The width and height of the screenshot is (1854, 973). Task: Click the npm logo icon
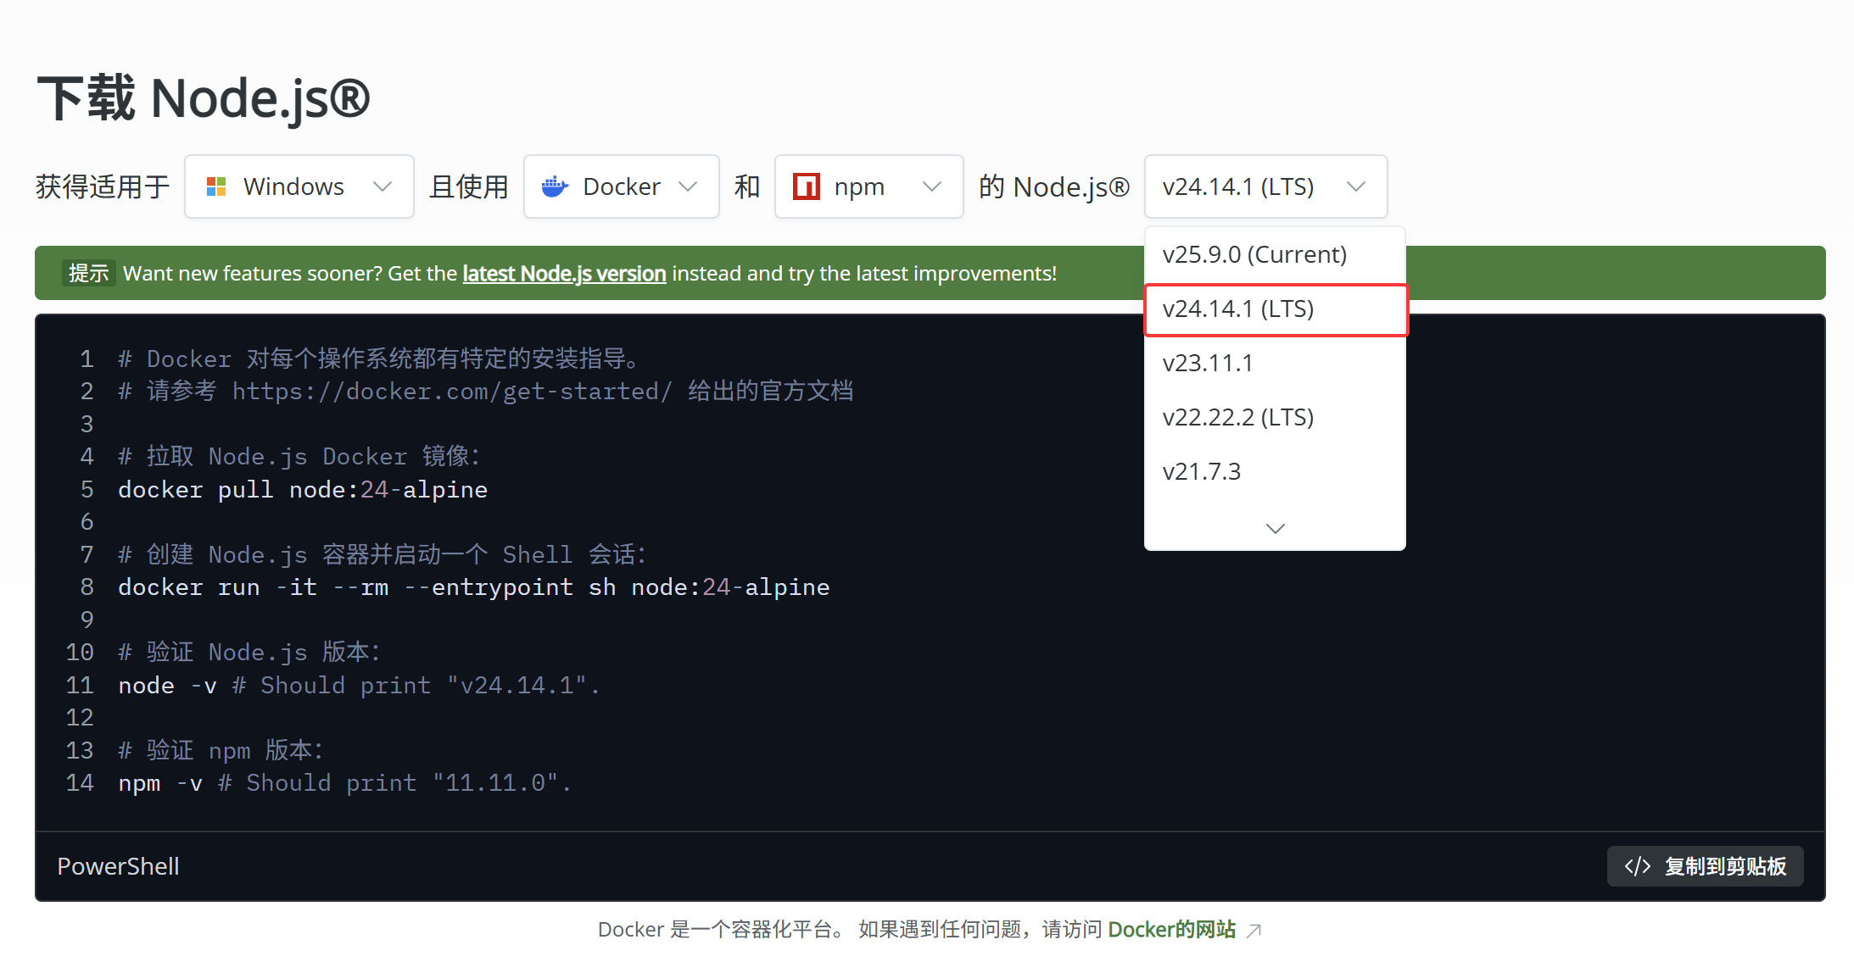(x=806, y=186)
